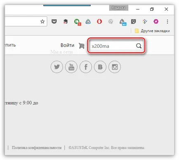Restore down the browser window
Viewport: 179px width, 160px height.
tap(152, 9)
